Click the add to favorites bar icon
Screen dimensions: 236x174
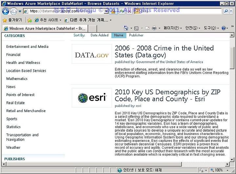[30, 20]
